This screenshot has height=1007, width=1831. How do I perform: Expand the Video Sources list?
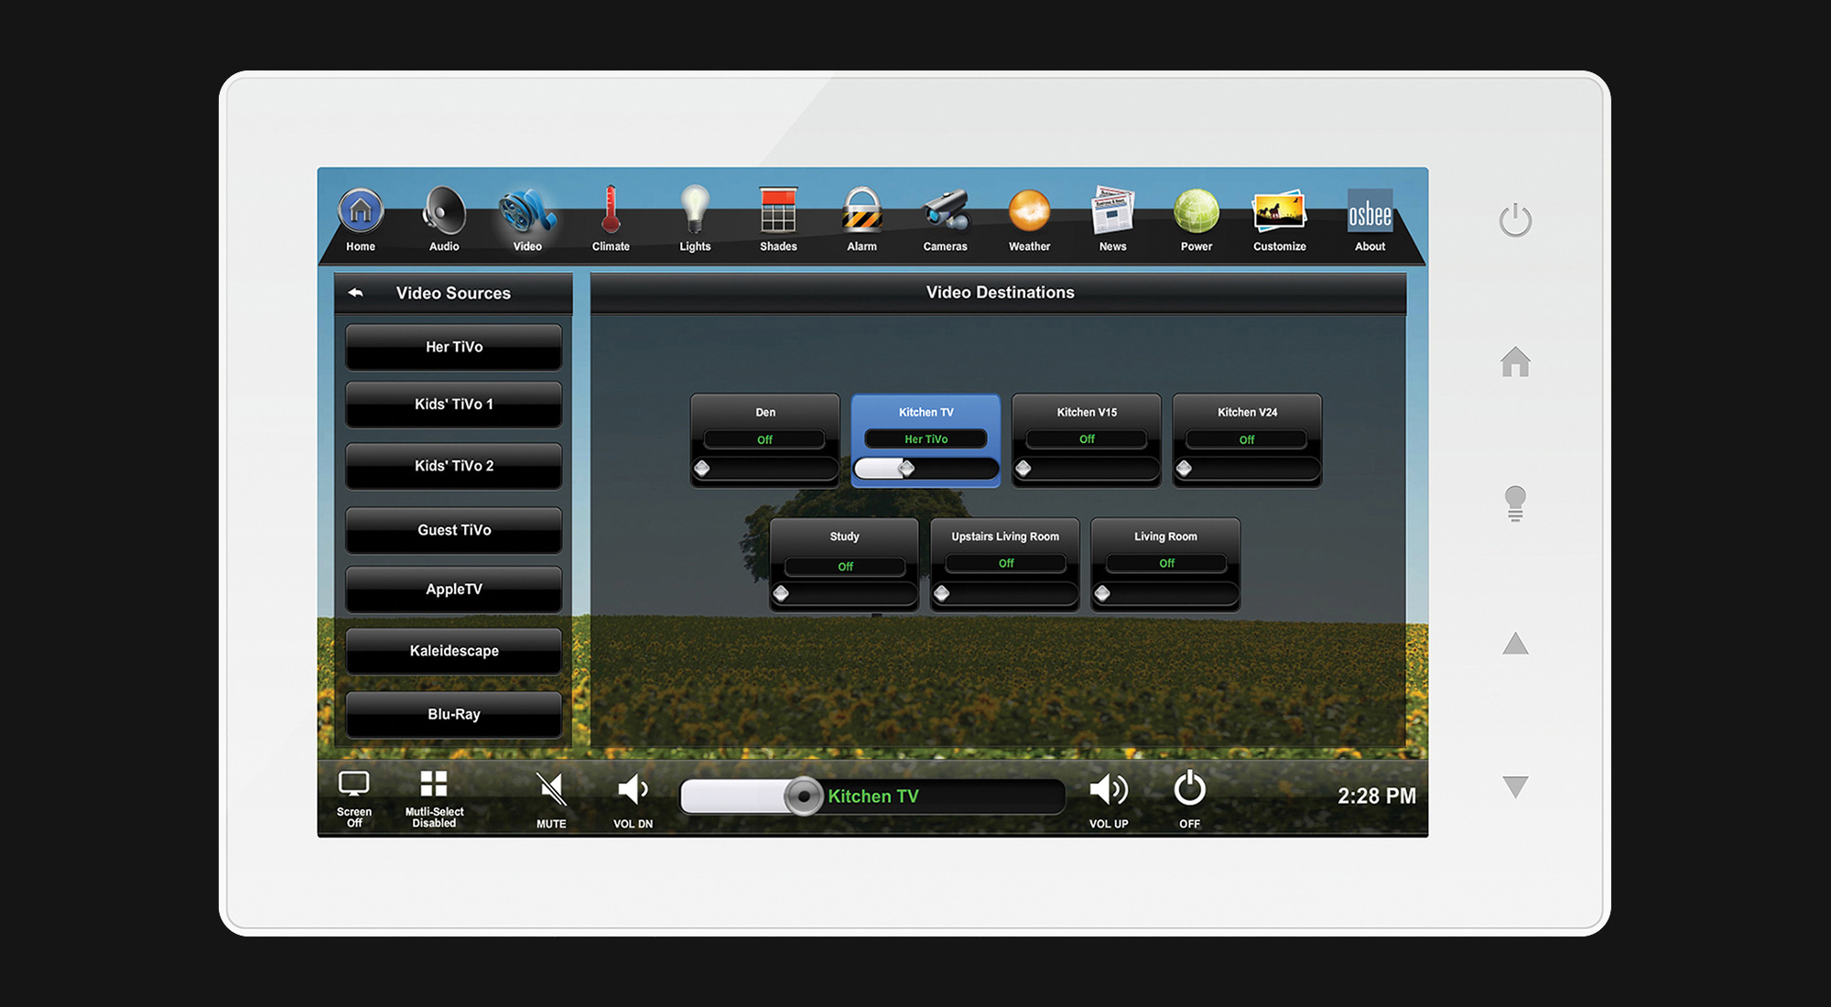coord(356,293)
